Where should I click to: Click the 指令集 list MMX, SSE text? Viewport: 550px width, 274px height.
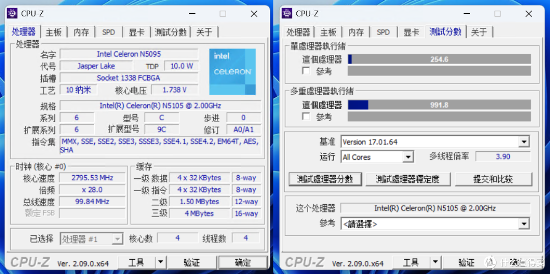point(160,146)
